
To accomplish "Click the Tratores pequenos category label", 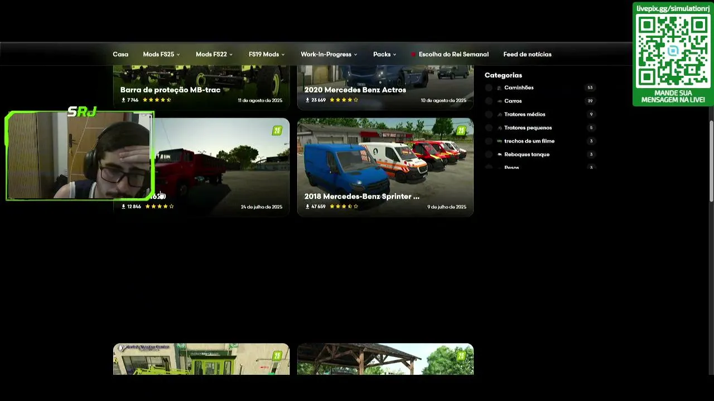I will [x=528, y=128].
